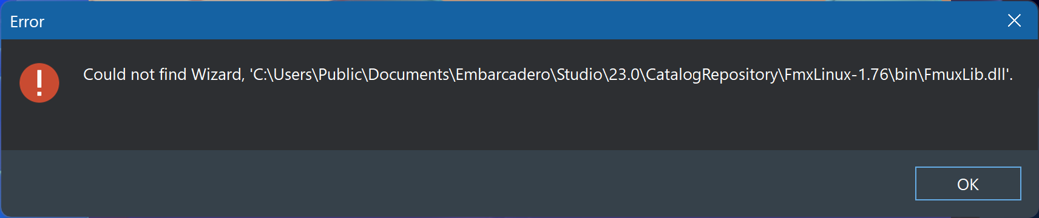Click OK to dismiss the error
Image resolution: width=1039 pixels, height=218 pixels.
[x=968, y=183]
